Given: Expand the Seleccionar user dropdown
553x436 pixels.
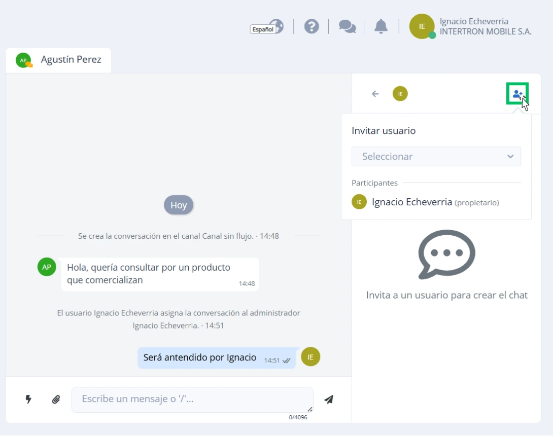Looking at the screenshot, I should 436,157.
